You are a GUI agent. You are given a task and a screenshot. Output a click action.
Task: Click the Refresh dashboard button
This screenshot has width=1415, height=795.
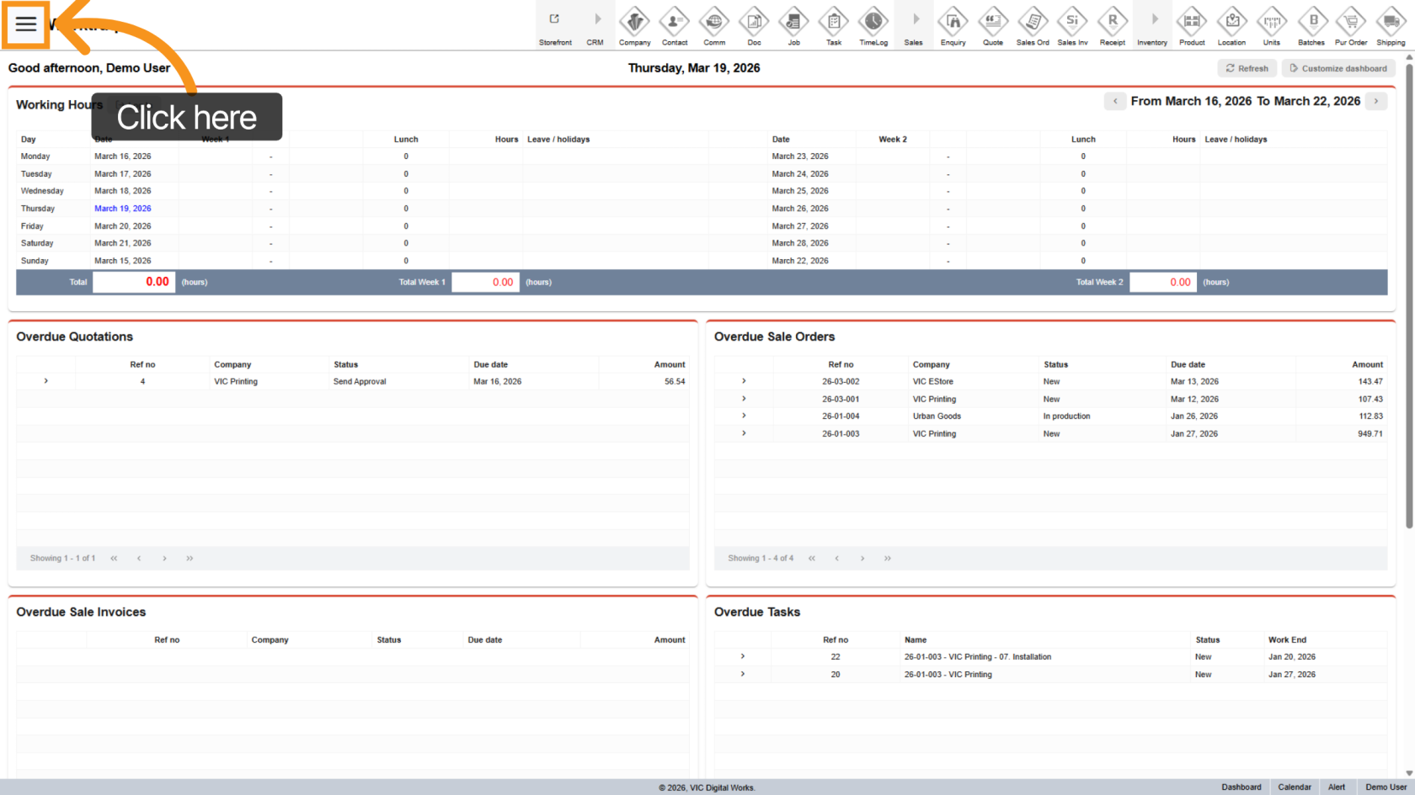[1247, 68]
